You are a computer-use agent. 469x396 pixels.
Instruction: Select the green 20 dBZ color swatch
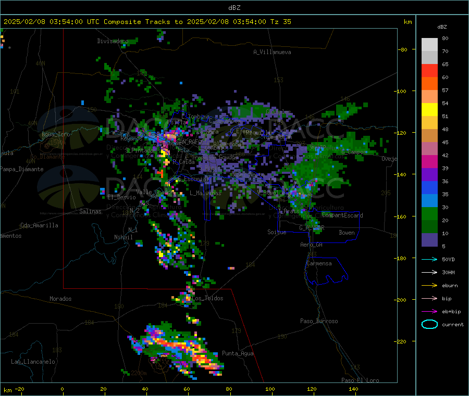point(429,213)
